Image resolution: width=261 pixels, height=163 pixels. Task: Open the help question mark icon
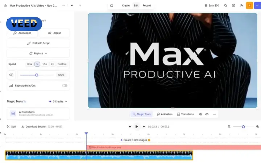click(x=233, y=5)
